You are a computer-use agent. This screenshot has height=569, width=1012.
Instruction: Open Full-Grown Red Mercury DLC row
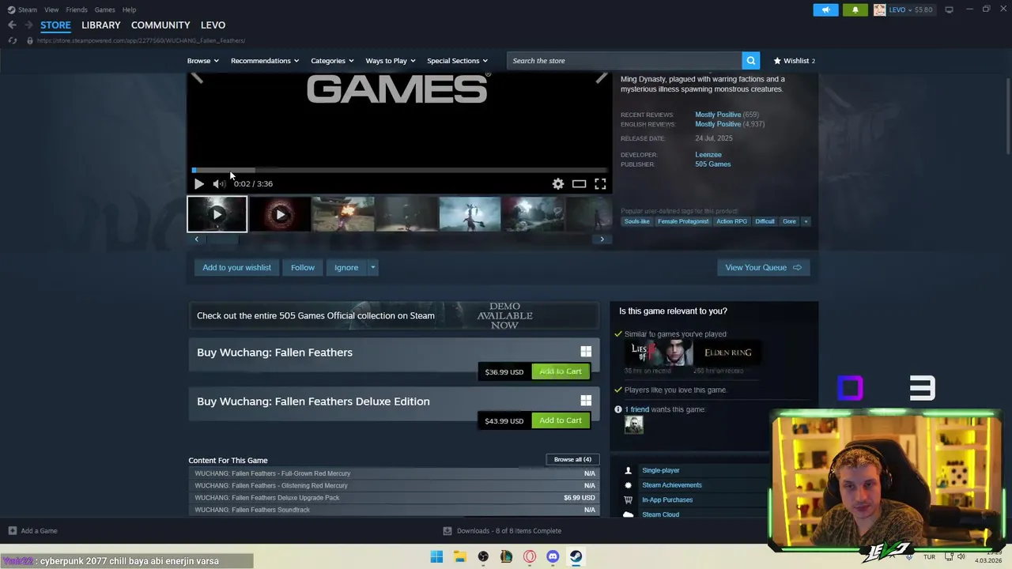point(394,473)
